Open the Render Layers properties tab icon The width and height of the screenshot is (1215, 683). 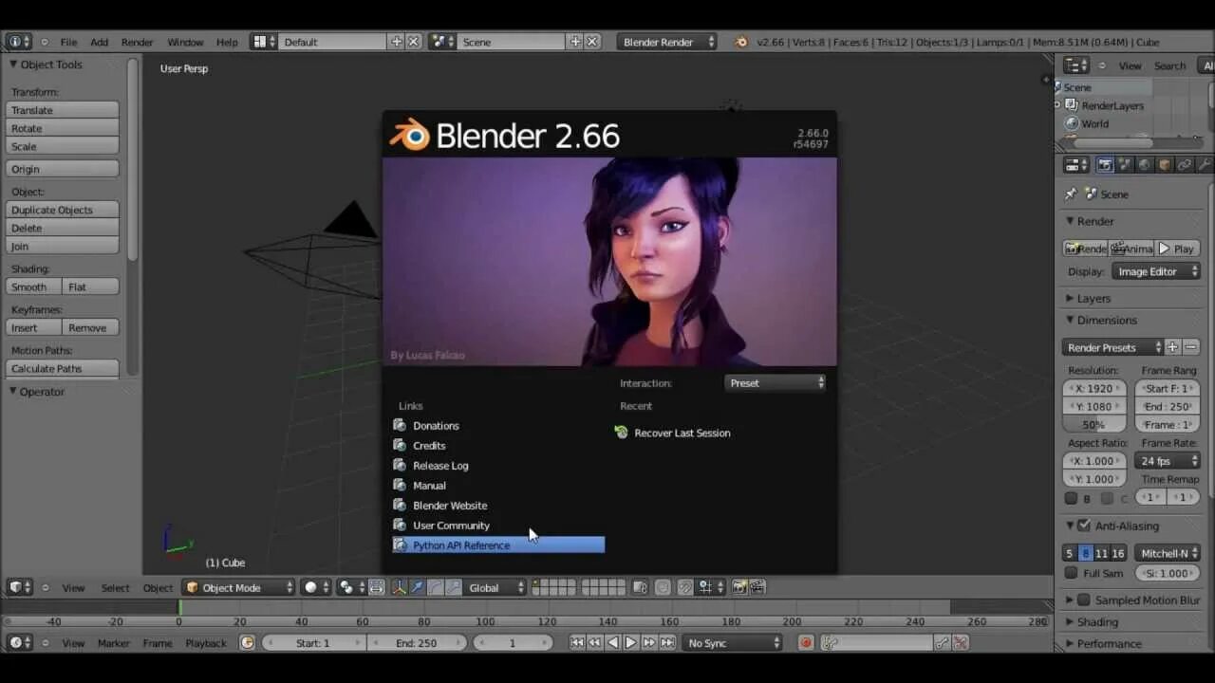[1125, 165]
